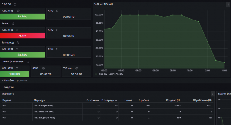Click the 00:04:19 ATiQ value

69,36
